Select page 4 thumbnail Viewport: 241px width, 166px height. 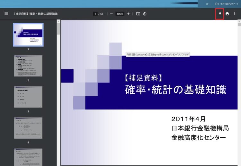28,128
